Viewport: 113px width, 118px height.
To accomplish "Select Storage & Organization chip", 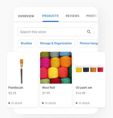I will coord(56,43).
